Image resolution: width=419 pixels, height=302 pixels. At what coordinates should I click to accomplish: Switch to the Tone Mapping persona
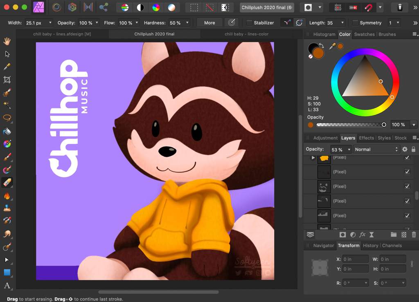coord(88,7)
